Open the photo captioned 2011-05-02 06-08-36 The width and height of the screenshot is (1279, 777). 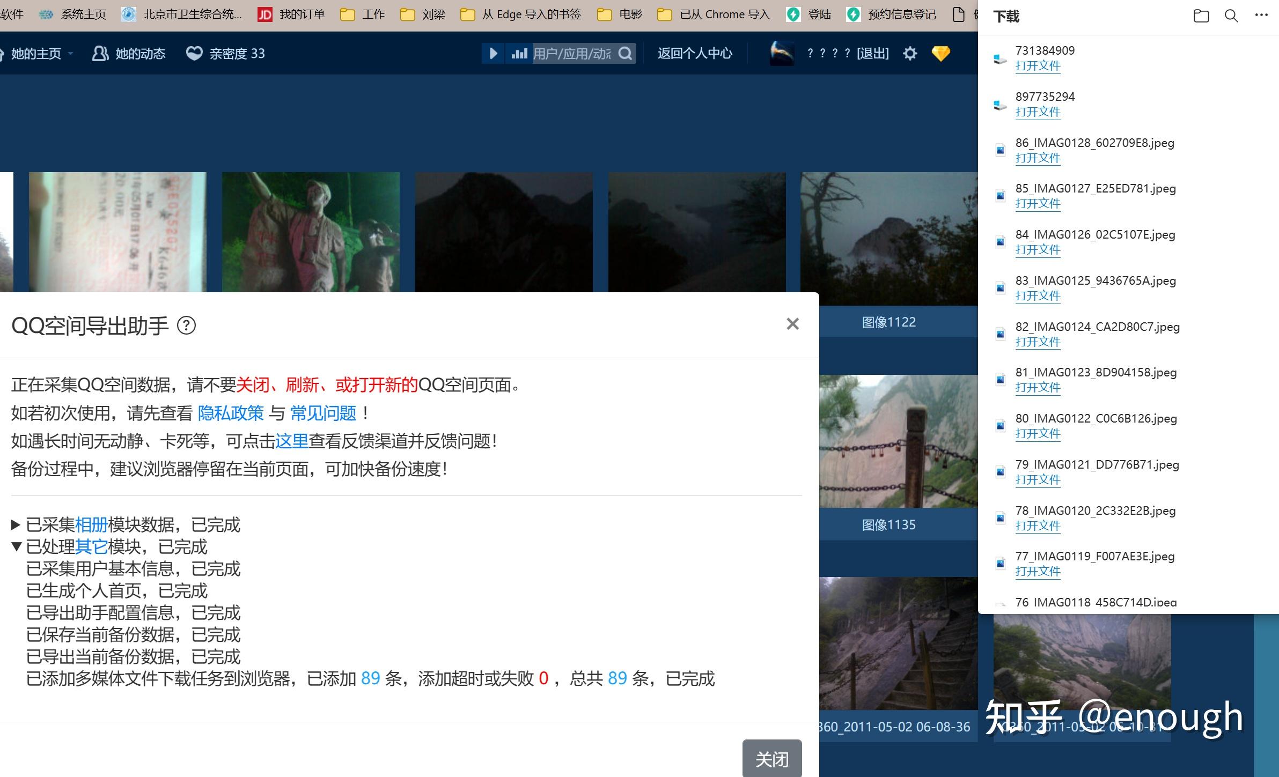coord(899,643)
